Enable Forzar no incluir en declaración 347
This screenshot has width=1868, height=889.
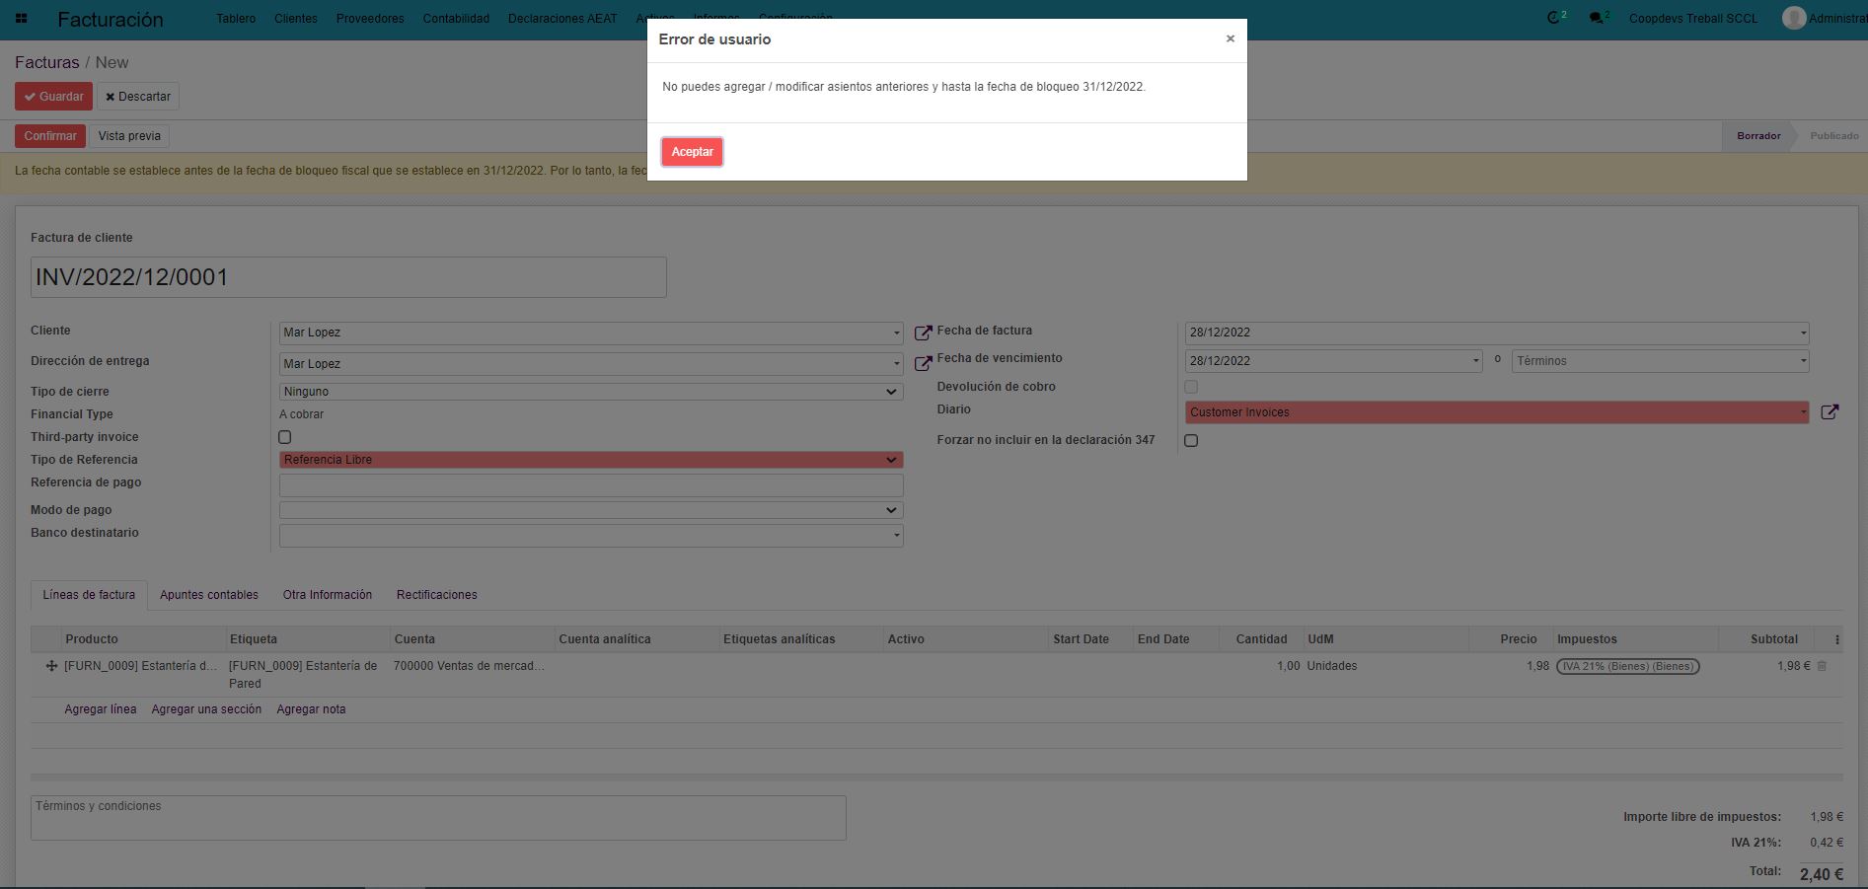[1191, 440]
